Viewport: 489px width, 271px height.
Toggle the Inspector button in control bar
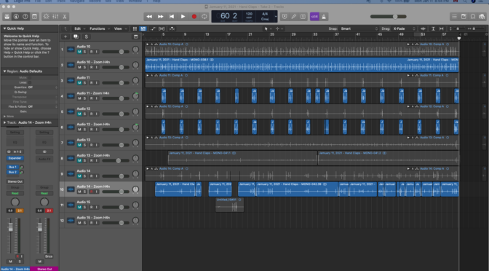[16, 17]
